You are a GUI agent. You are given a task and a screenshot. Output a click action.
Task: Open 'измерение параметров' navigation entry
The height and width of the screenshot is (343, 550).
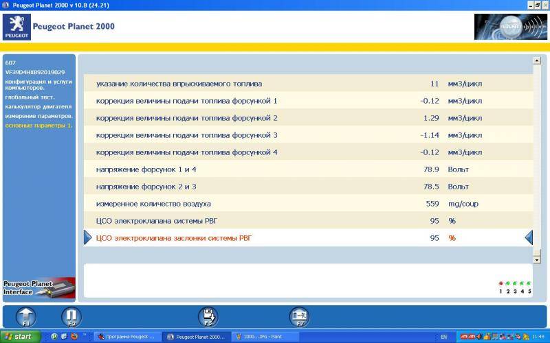pos(34,115)
